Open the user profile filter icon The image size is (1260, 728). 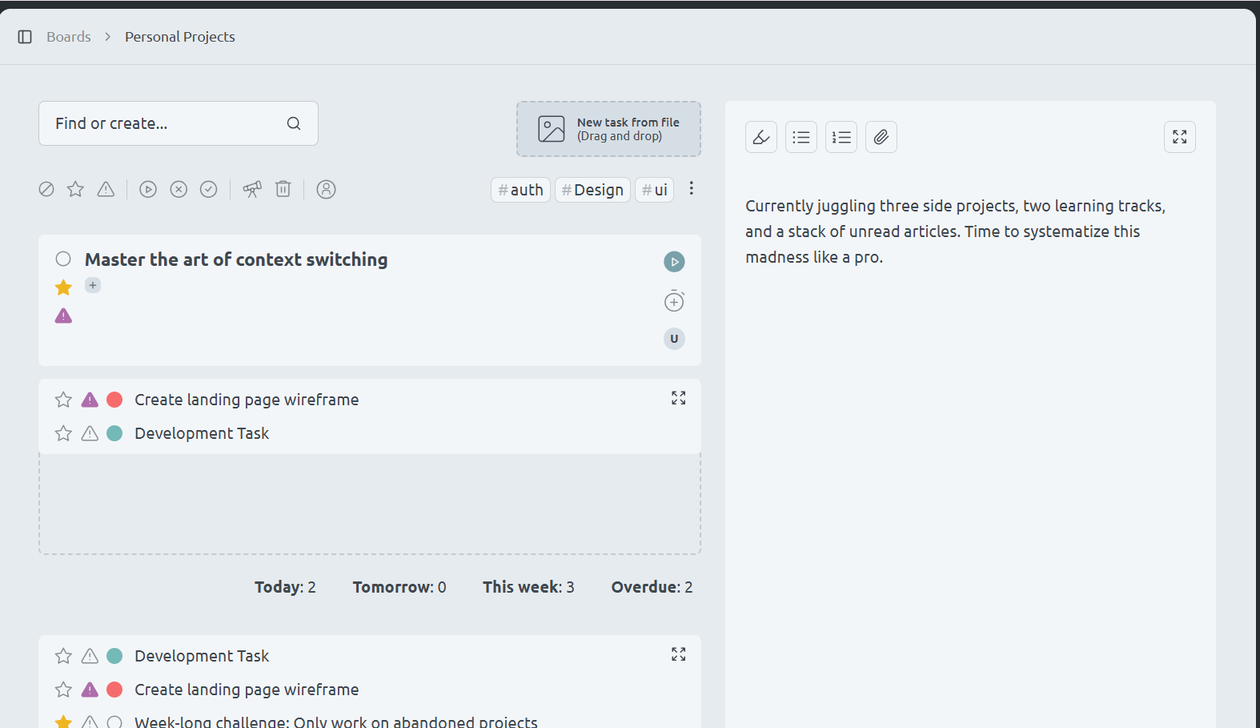(x=326, y=189)
